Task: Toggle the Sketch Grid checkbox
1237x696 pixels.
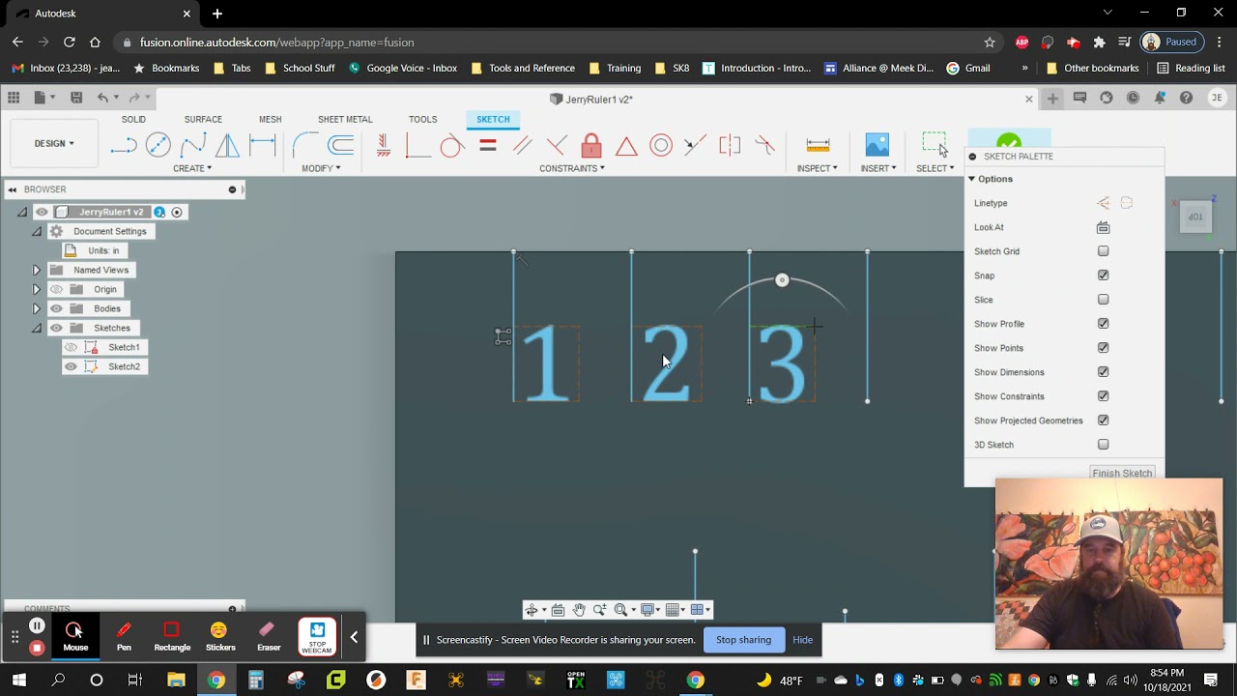Action: click(1103, 251)
